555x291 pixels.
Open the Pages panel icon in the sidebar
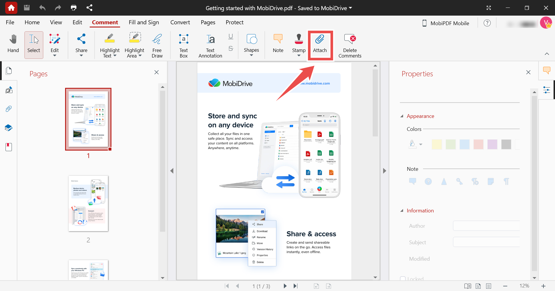pyautogui.click(x=9, y=71)
